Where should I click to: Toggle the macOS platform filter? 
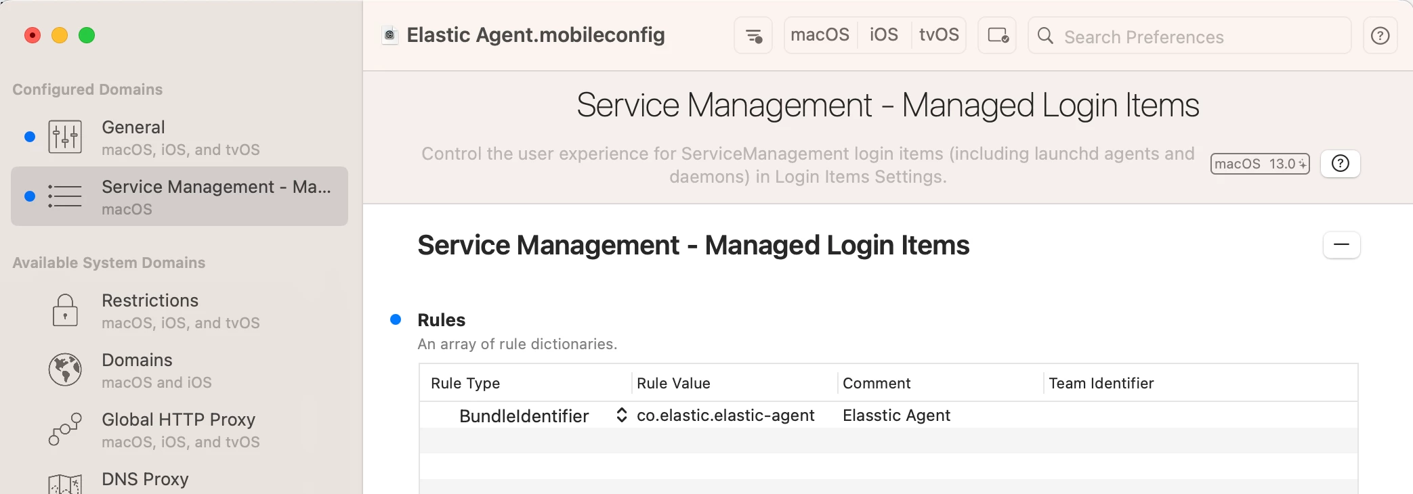pos(820,35)
